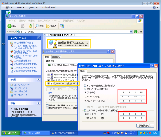Click the IP アドレス input field
The width and height of the screenshot is (161, 137).
132,92
